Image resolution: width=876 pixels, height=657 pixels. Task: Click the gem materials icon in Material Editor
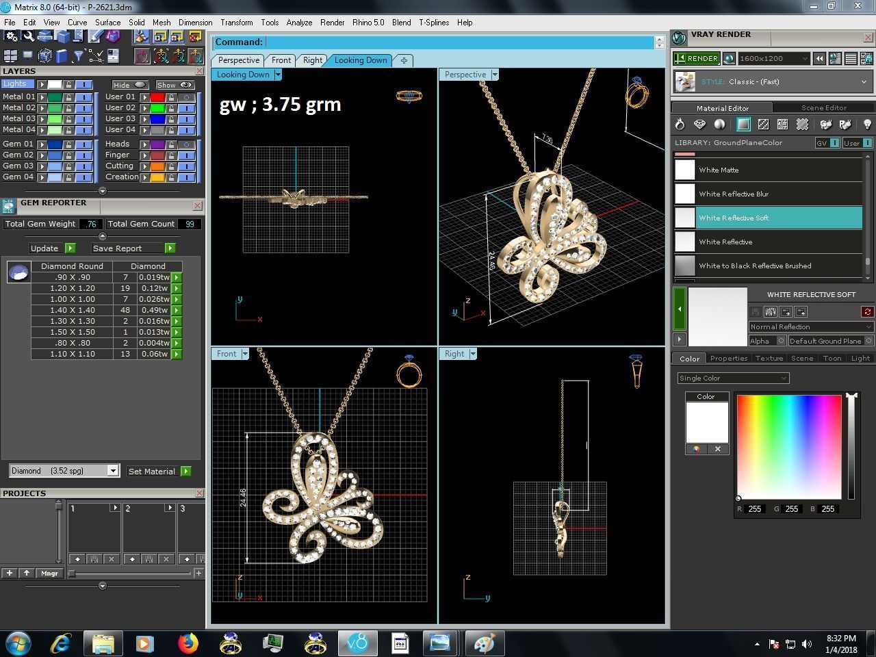(699, 124)
